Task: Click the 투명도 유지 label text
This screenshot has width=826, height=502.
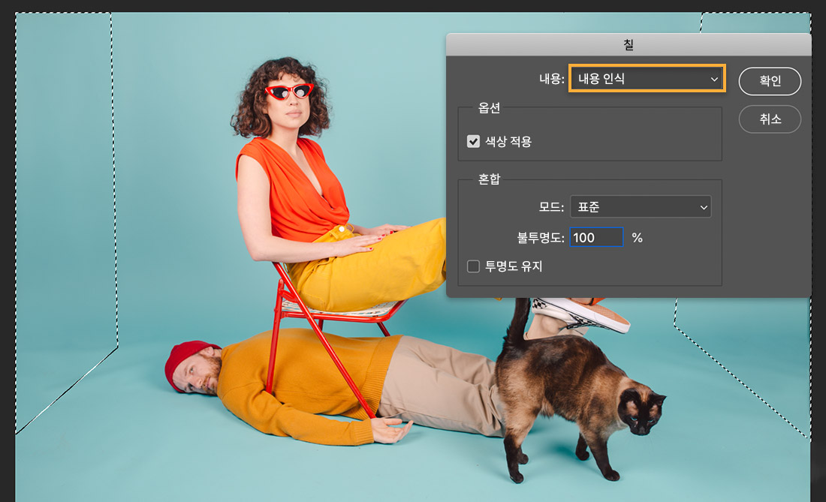Action: click(514, 266)
